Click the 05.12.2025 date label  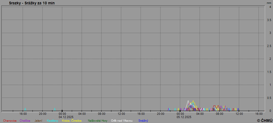pyautogui.click(x=184, y=117)
